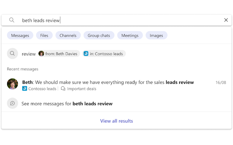
Task: Click the chat icon beside 'See more messages'
Action: pos(12,103)
